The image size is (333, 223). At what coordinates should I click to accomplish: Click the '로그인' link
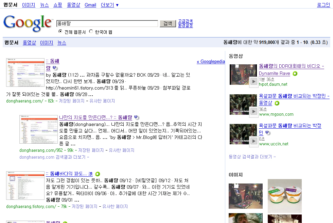point(323,5)
